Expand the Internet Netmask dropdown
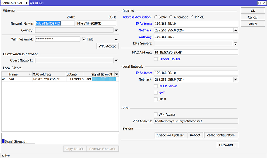267x158 pixels. point(235,30)
